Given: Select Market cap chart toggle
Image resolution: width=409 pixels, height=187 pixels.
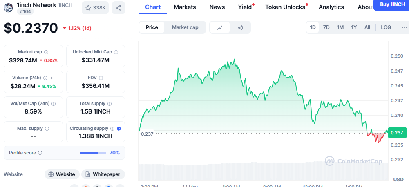Looking at the screenshot, I should [185, 27].
